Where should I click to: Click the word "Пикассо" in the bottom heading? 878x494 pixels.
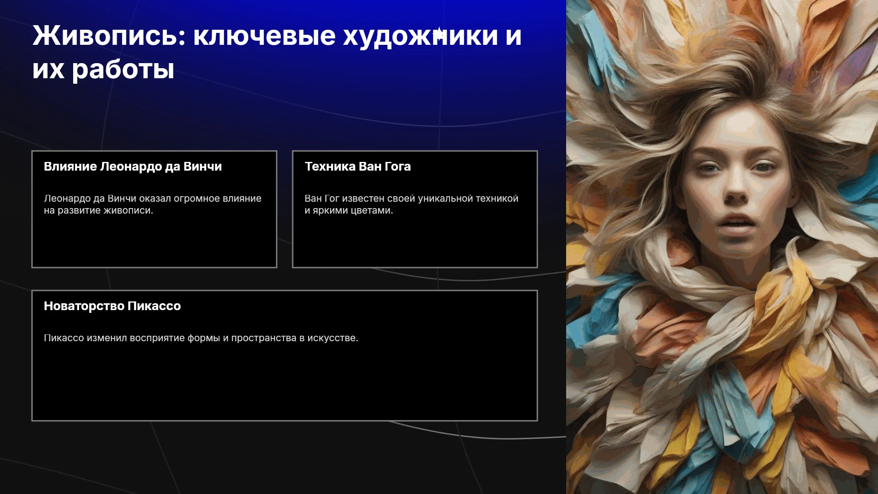(x=154, y=306)
